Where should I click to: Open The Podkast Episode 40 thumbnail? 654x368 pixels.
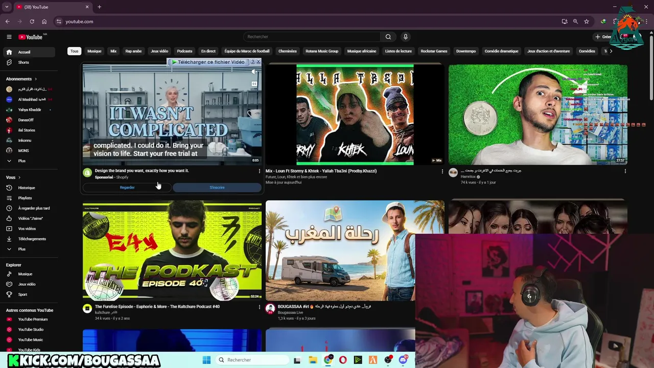click(172, 250)
